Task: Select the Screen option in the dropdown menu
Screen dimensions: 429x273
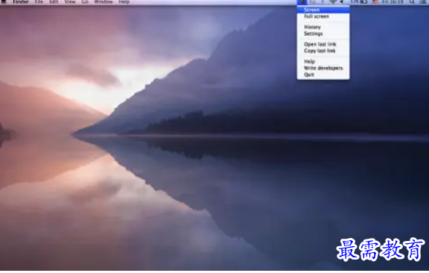Action: click(323, 10)
